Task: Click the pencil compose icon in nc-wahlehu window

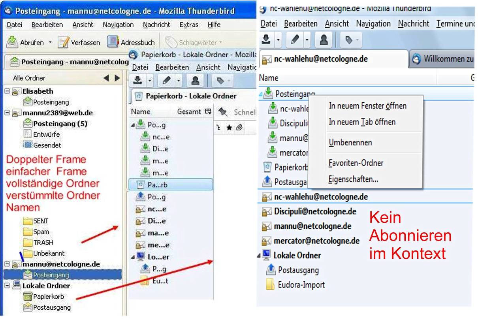Action: [295, 40]
